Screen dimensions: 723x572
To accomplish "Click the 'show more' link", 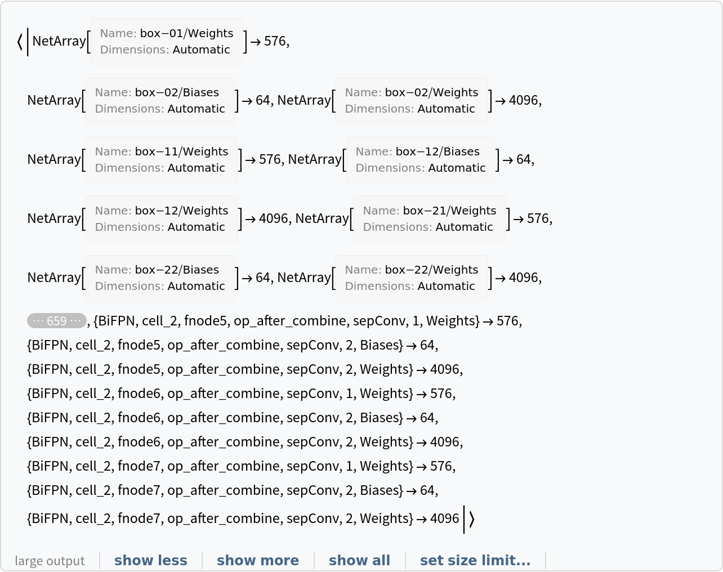I will 257,560.
